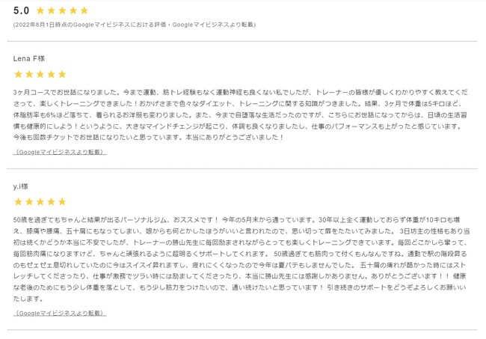Click reviewer name y.i様
The width and height of the screenshot is (486, 339).
pos(21,186)
